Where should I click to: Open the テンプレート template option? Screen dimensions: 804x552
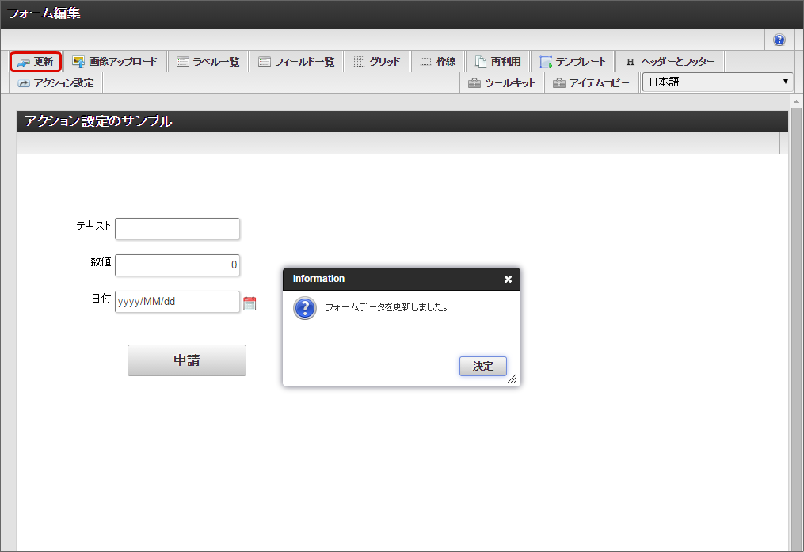[x=572, y=62]
